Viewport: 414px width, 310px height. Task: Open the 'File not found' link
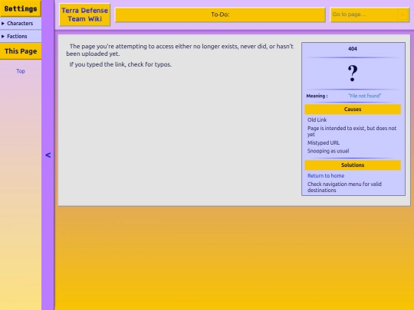365,96
